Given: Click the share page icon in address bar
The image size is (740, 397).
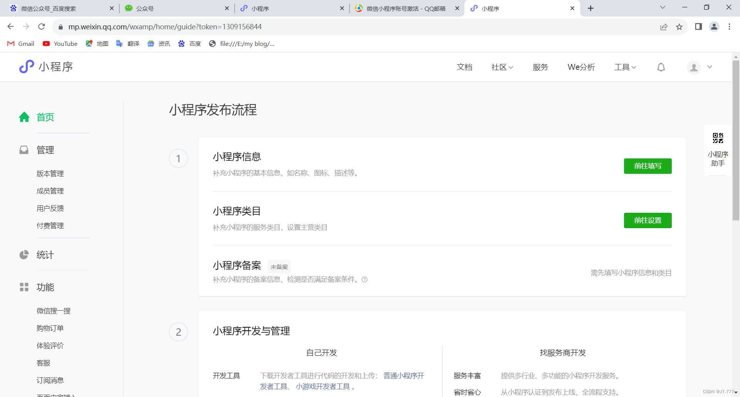Looking at the screenshot, I should point(664,27).
